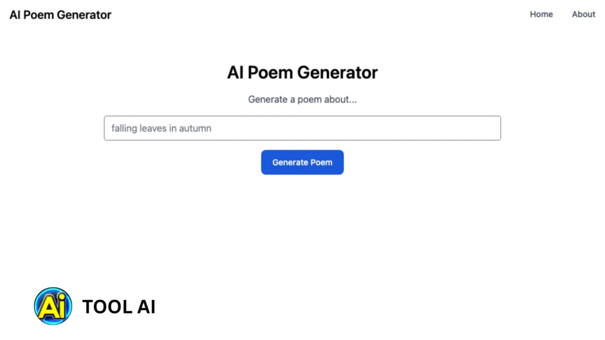Click the centered AI Poem Generator heading

click(x=302, y=73)
